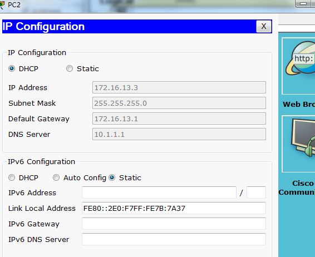Select the IPv4 Static radio button

click(70, 68)
